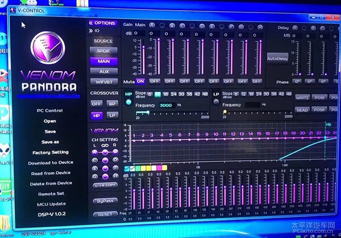This screenshot has width=341, height=238.
Task: Select gain channel G circle
Action: point(241,27)
